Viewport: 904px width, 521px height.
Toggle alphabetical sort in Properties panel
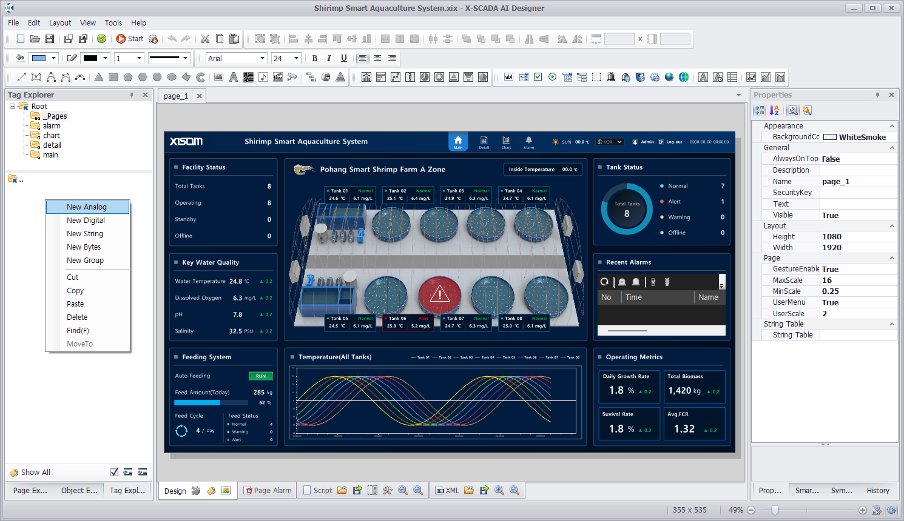point(774,110)
